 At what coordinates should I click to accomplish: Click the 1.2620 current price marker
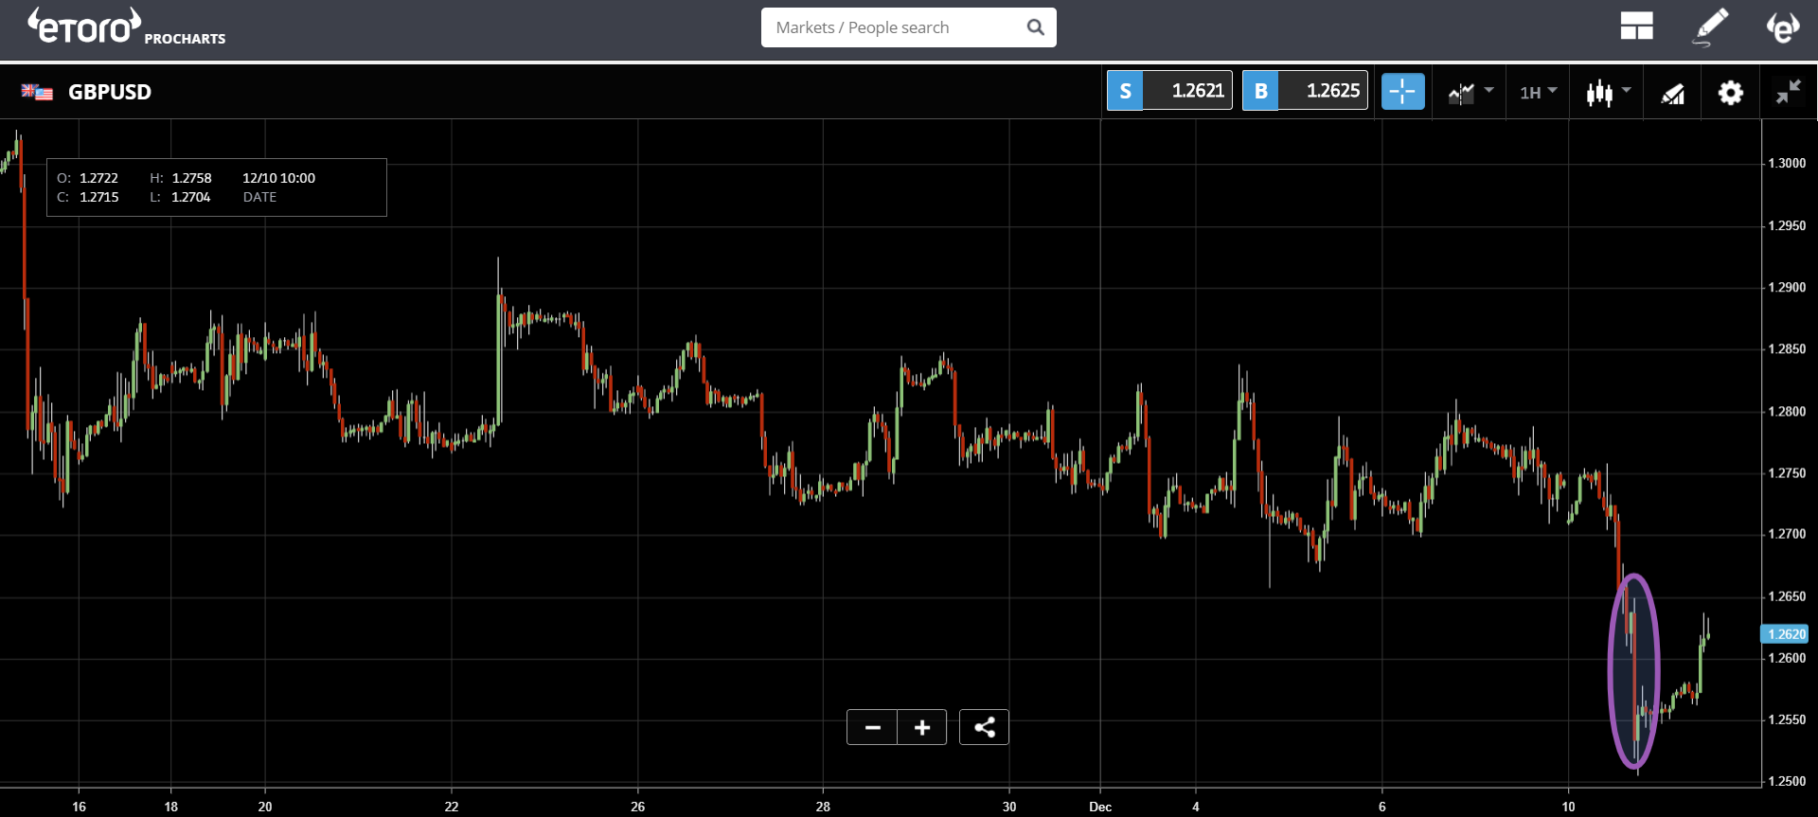pyautogui.click(x=1785, y=634)
